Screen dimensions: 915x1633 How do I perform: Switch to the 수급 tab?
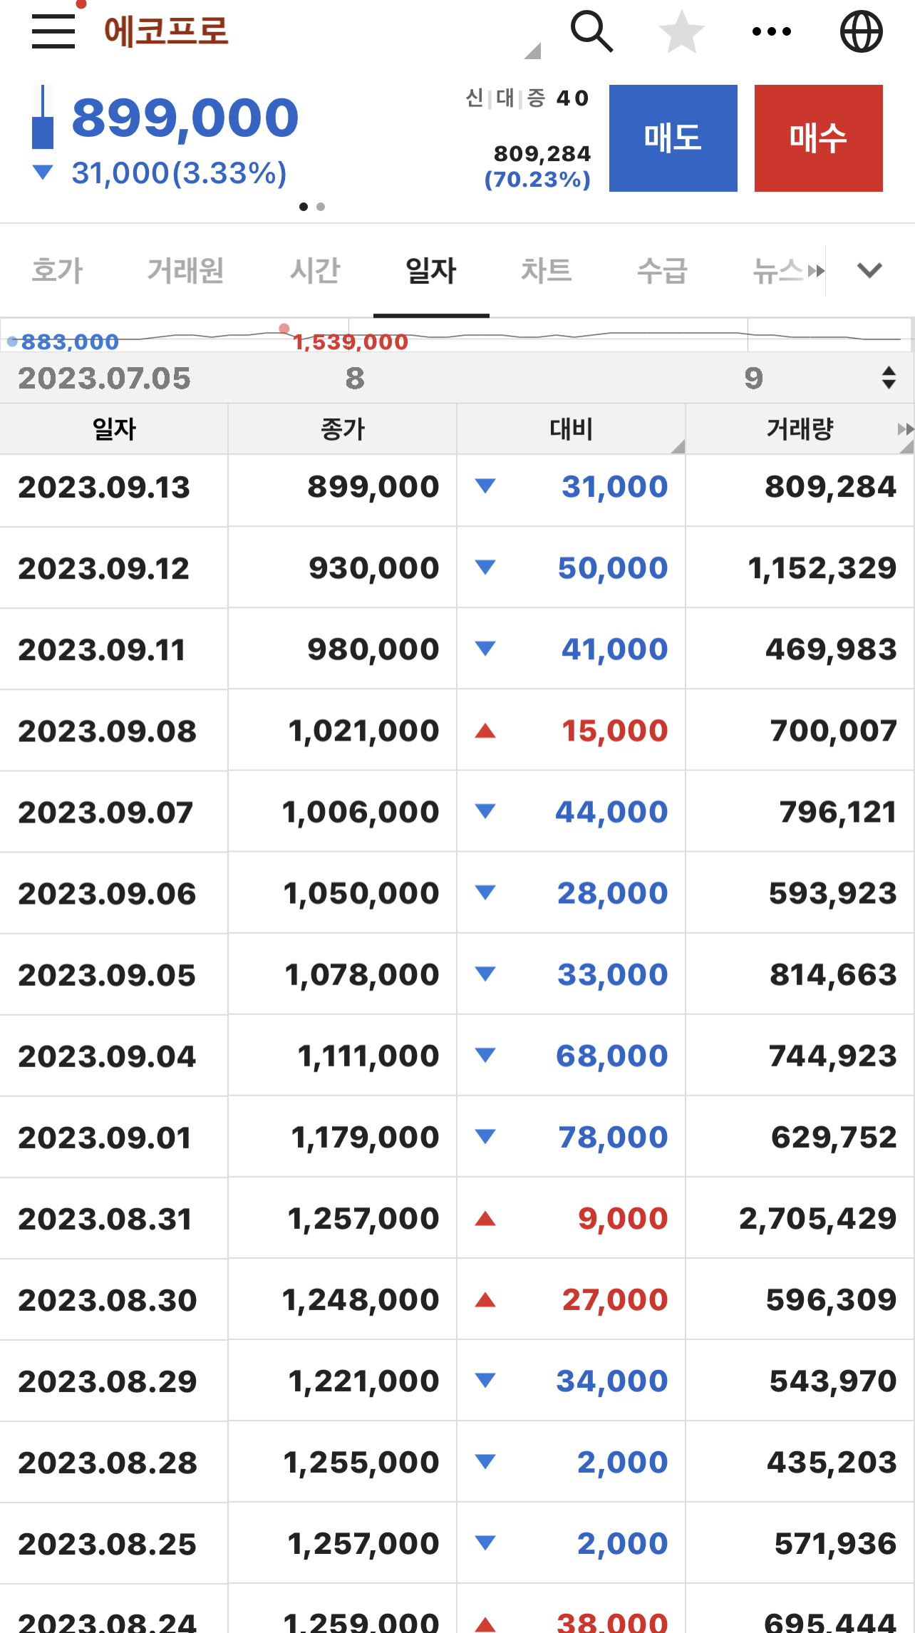click(662, 271)
